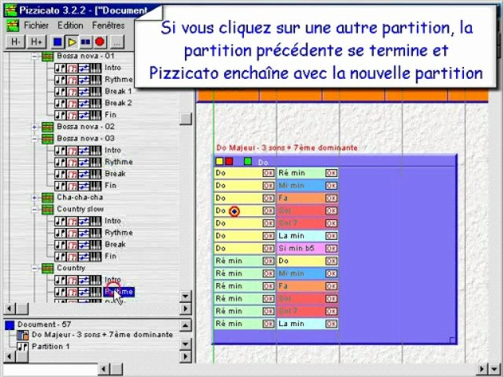Select Do Majeur chord item in document list
This screenshot has height=377, width=503.
coord(102,335)
